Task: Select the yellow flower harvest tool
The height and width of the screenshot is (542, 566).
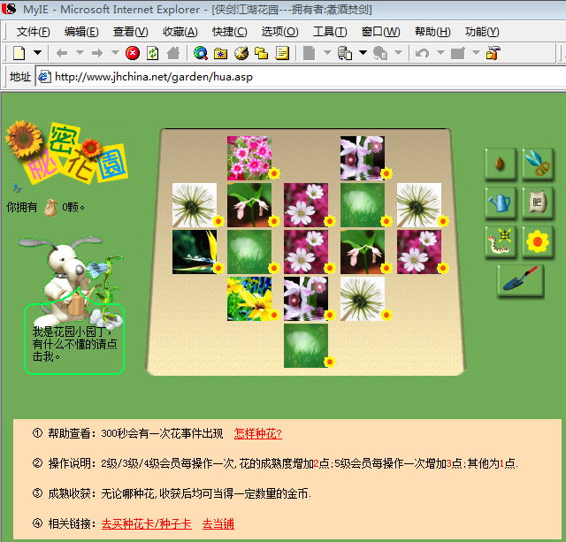Action: pos(538,241)
